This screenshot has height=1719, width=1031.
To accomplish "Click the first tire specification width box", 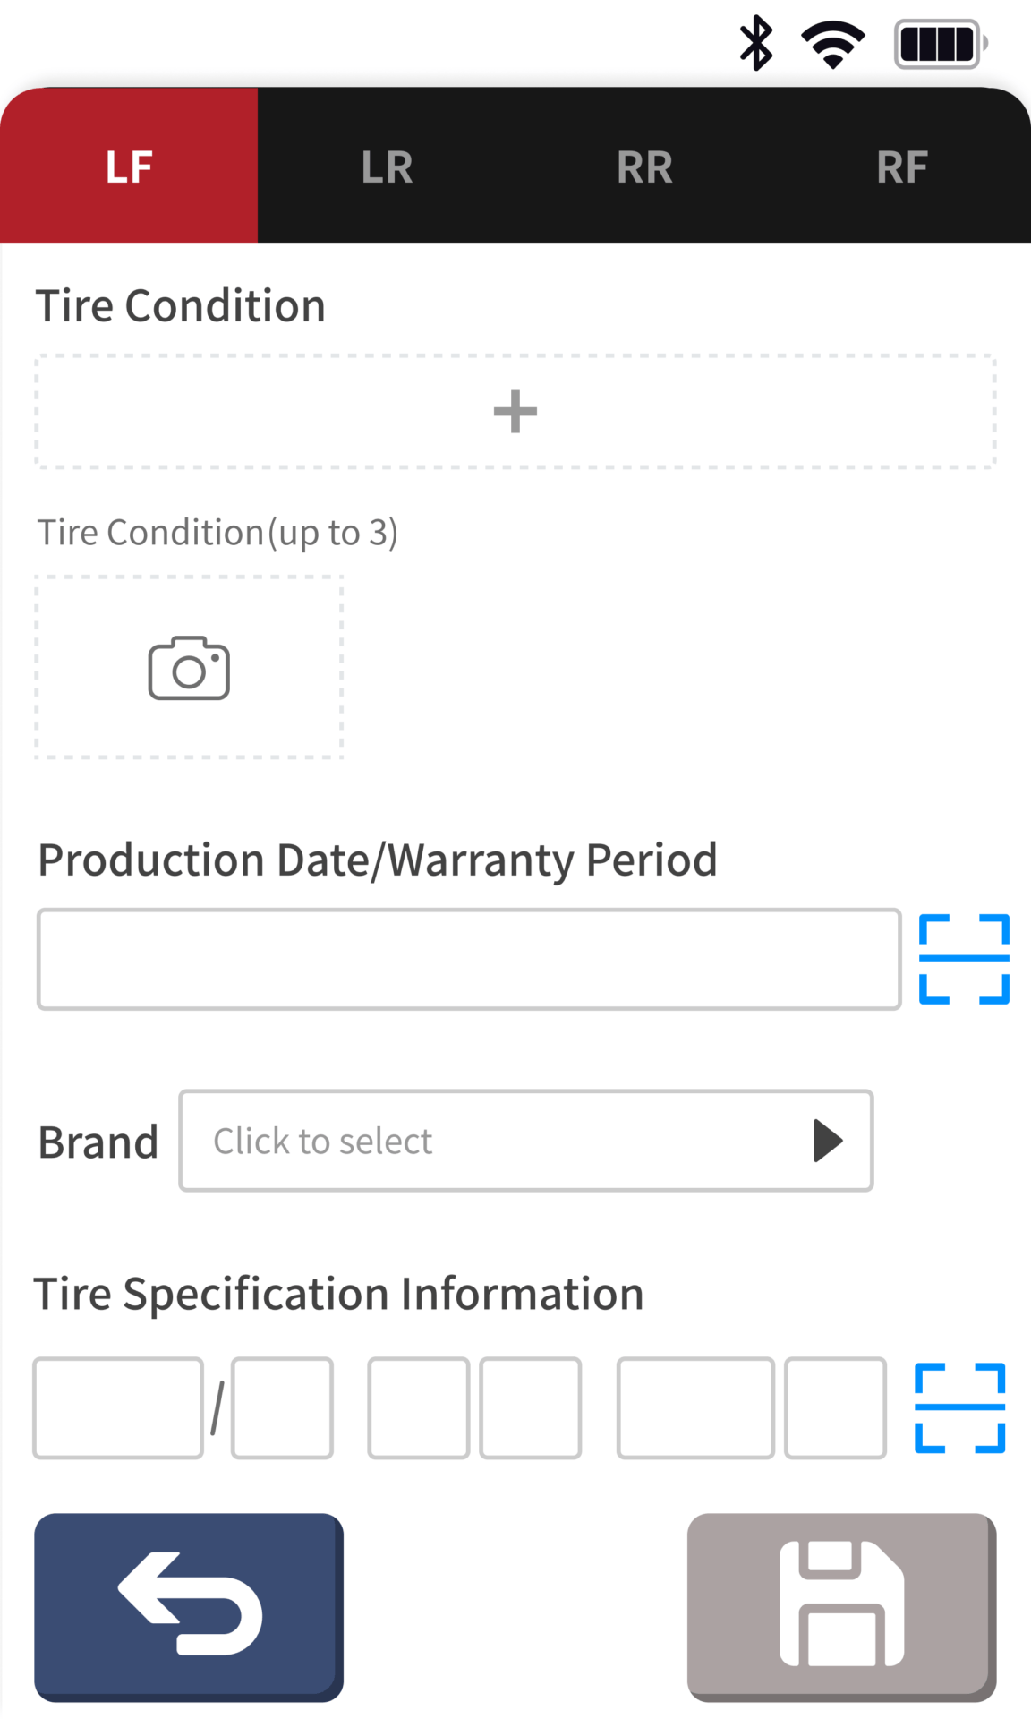I will click(118, 1408).
